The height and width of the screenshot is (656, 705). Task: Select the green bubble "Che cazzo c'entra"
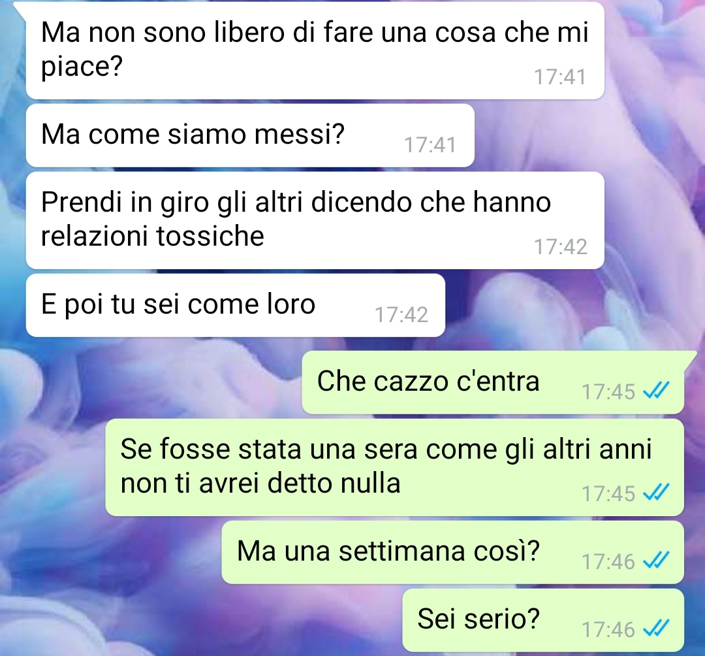coord(493,382)
